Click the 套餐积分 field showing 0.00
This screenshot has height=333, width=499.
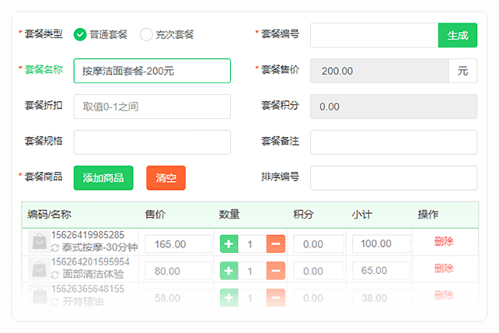click(393, 107)
